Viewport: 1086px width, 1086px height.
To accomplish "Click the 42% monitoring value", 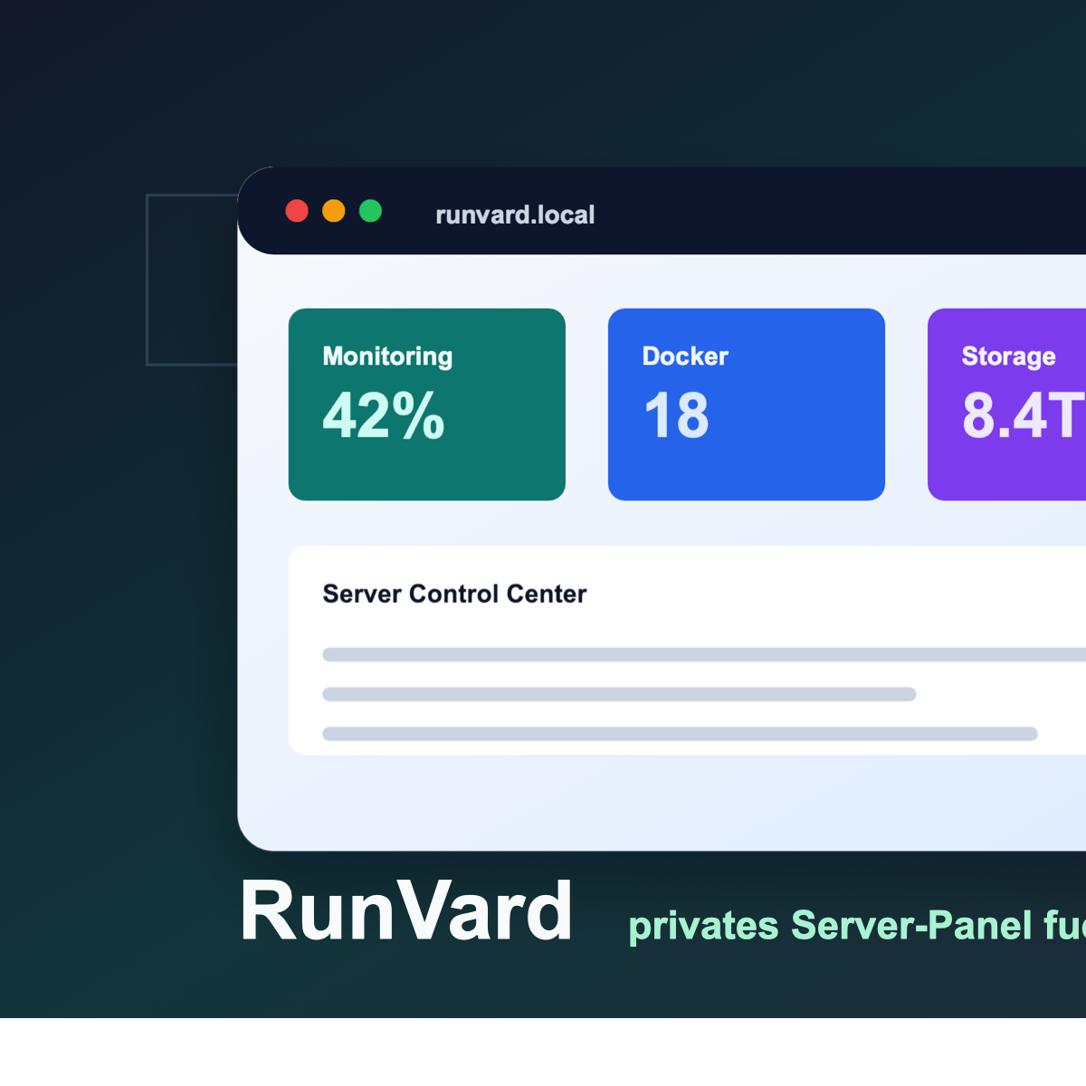I will click(x=384, y=415).
